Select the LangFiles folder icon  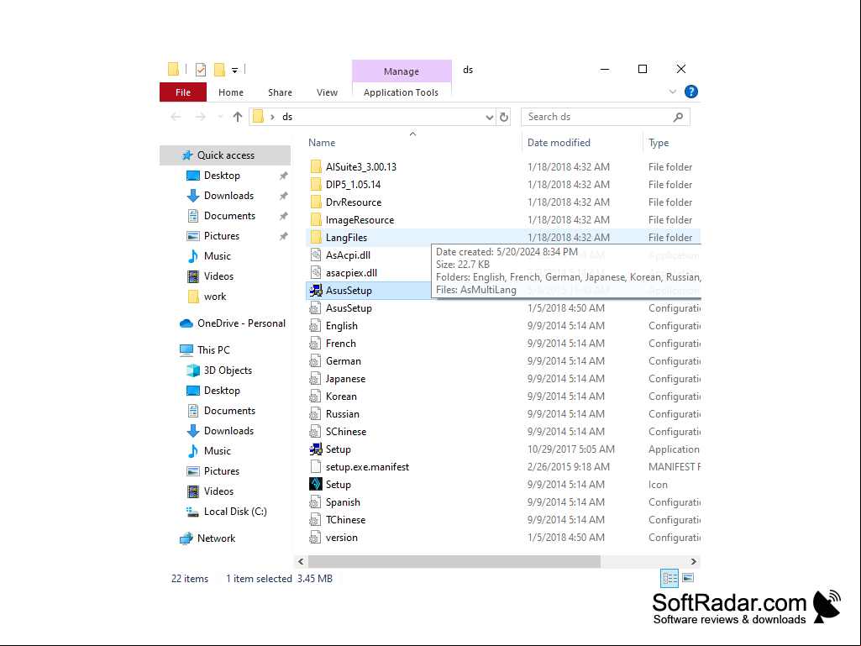(x=316, y=237)
